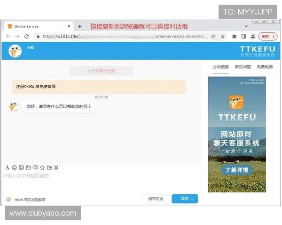The height and width of the screenshot is (225, 282).
Task: Switch to the 公司信息 tab
Action: 221,67
